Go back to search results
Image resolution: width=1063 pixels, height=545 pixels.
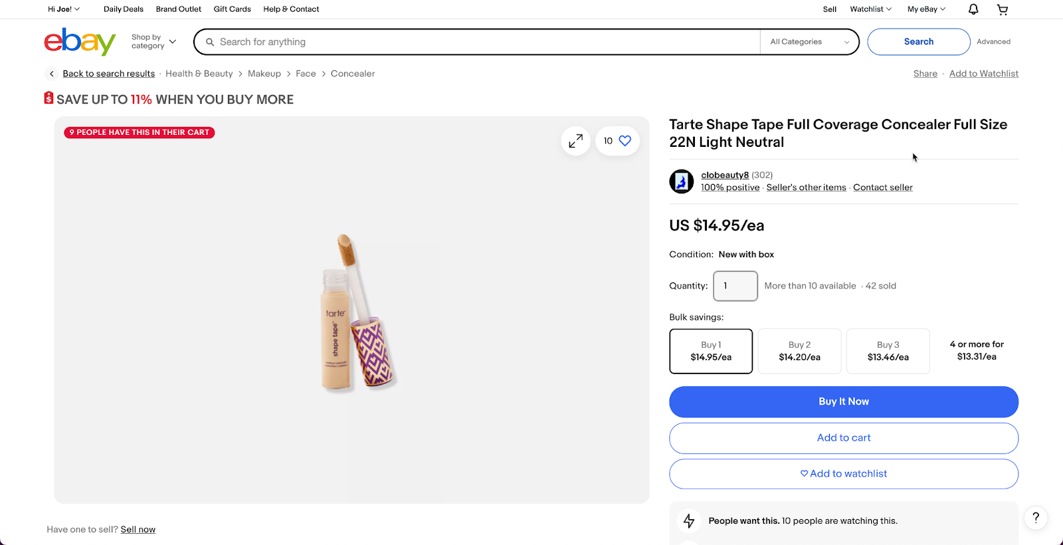pos(109,74)
